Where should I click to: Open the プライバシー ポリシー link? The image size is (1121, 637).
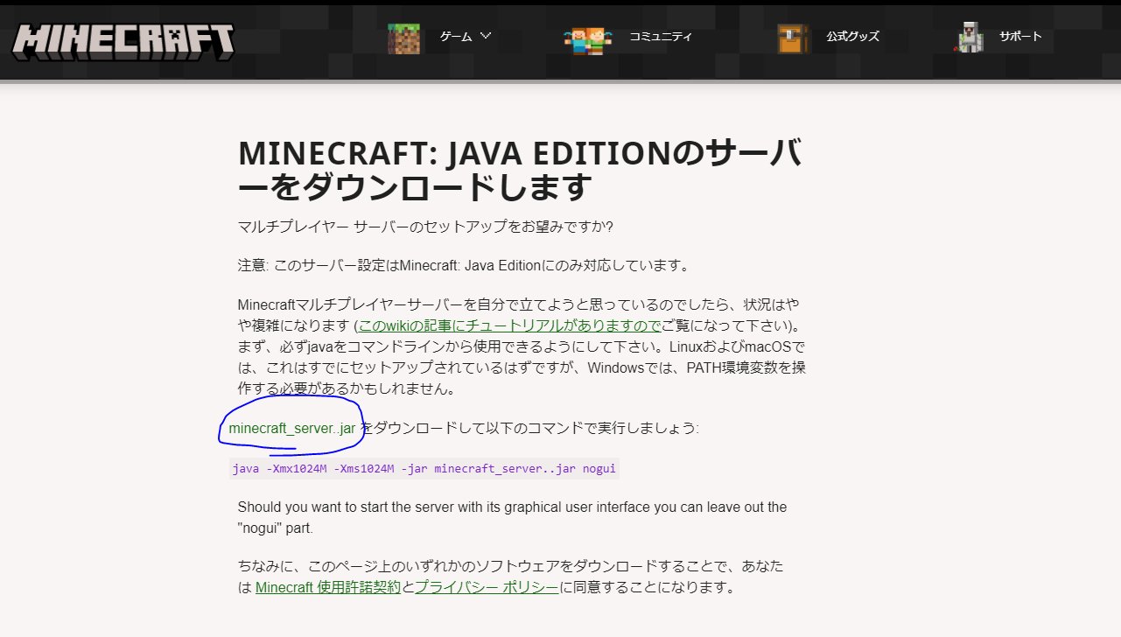tap(487, 588)
